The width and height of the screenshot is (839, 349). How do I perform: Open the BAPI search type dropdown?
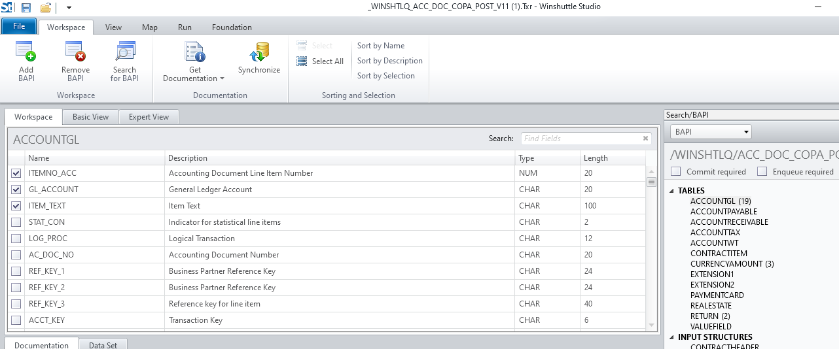click(x=711, y=132)
